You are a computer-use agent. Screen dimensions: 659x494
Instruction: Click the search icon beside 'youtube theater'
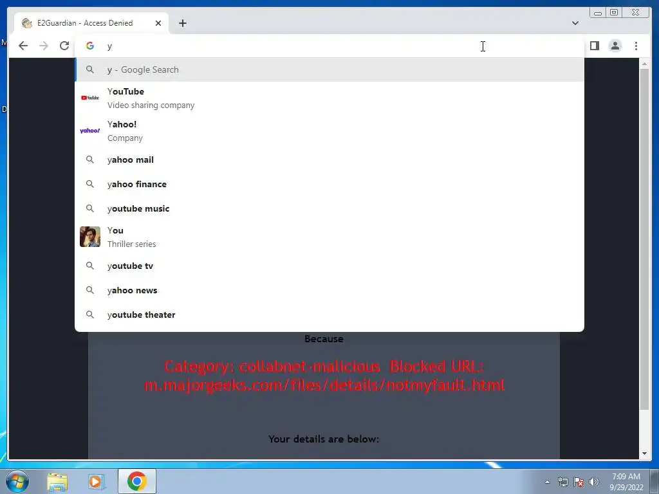[x=90, y=315]
